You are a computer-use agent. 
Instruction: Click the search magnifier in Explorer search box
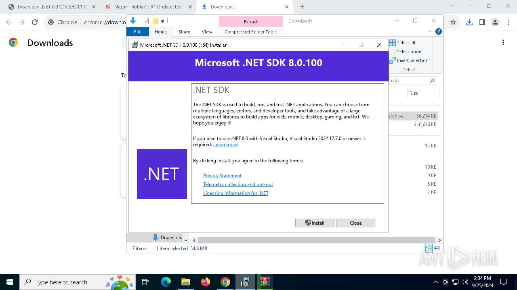pos(432,81)
